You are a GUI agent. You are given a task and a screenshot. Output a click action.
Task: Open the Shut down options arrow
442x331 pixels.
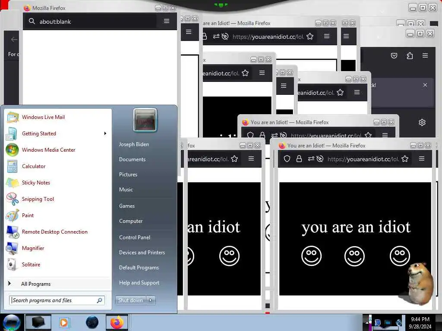pyautogui.click(x=151, y=300)
